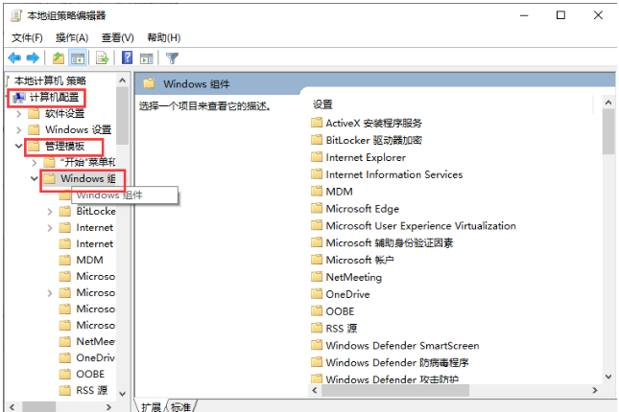The image size is (619, 412).
Task: Click settings list scroll-up arrow
Action: pos(608,103)
